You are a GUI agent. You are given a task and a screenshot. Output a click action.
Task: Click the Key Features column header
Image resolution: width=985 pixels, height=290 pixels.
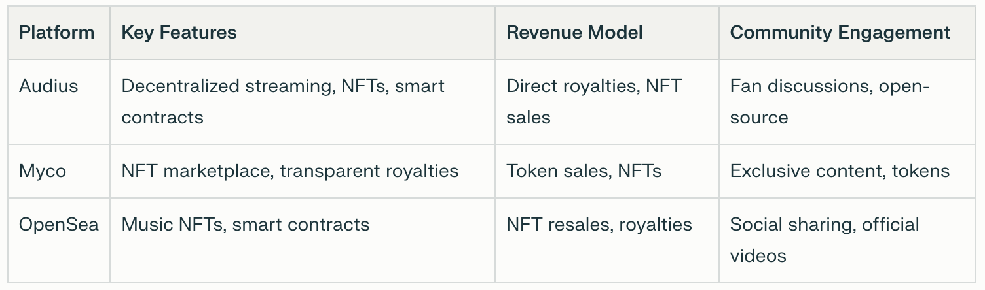click(x=179, y=33)
